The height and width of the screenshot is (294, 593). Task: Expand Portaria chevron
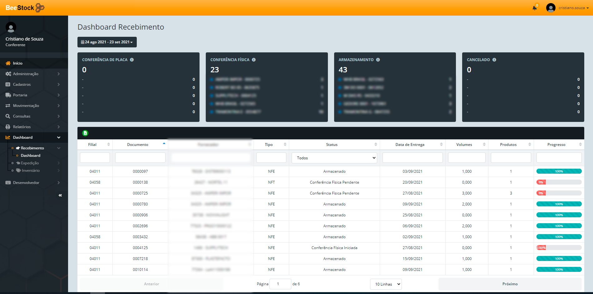tap(59, 95)
